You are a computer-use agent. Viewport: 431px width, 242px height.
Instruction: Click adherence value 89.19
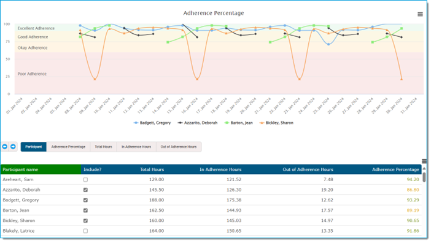pos(413,211)
